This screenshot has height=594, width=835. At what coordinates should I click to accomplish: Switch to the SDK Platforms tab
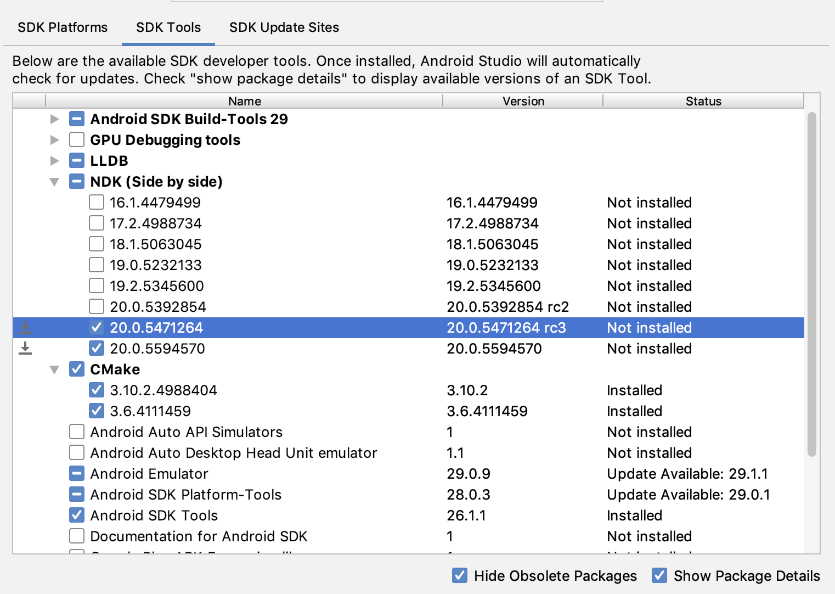(62, 27)
